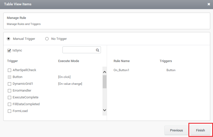The image size is (213, 137).
Task: Click the Finish button
Action: pyautogui.click(x=200, y=130)
